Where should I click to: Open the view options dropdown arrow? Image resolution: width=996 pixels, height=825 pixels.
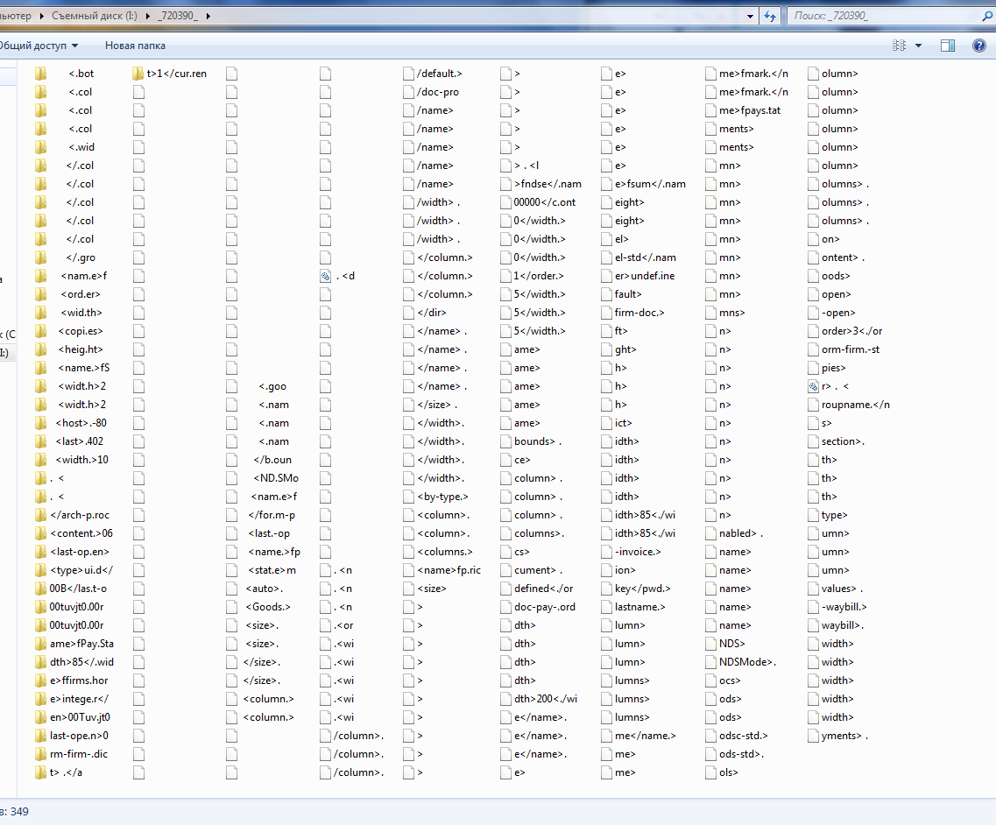point(918,46)
